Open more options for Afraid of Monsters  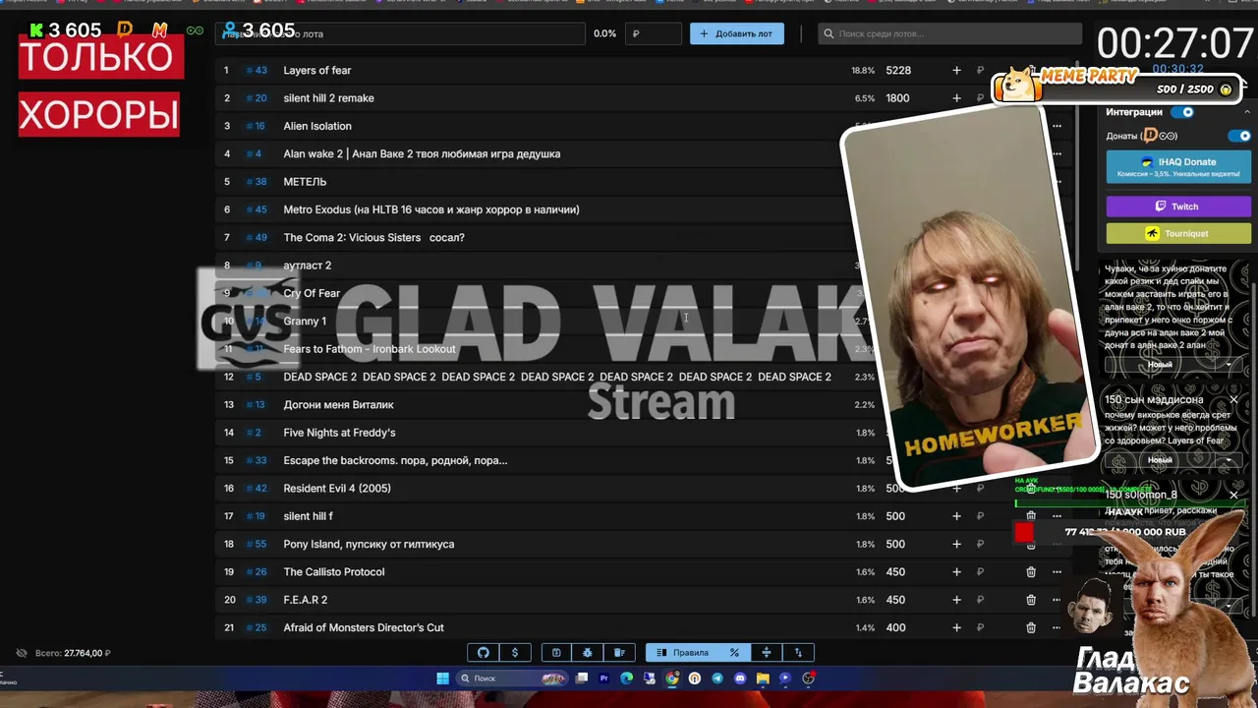tap(1057, 627)
